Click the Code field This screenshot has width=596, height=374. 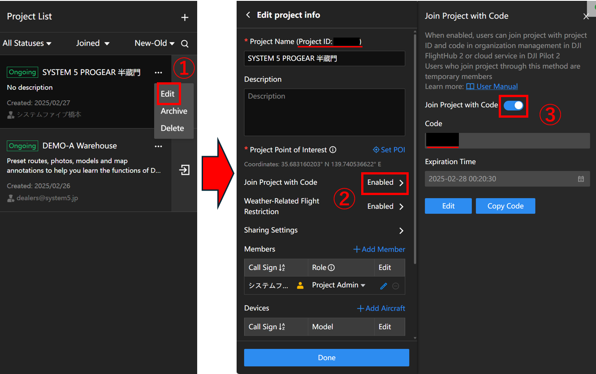coord(507,140)
